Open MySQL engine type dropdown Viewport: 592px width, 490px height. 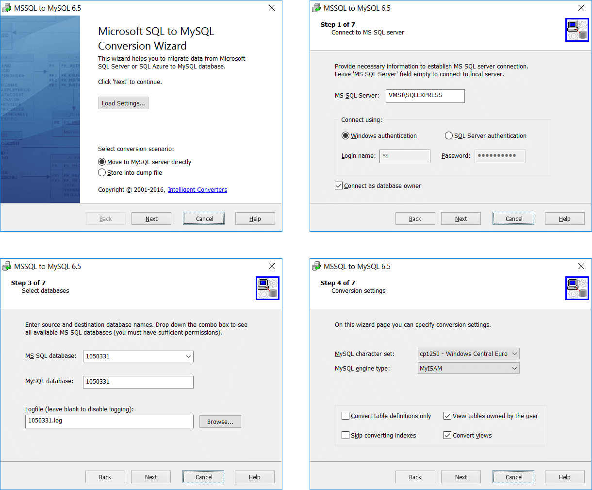click(469, 368)
